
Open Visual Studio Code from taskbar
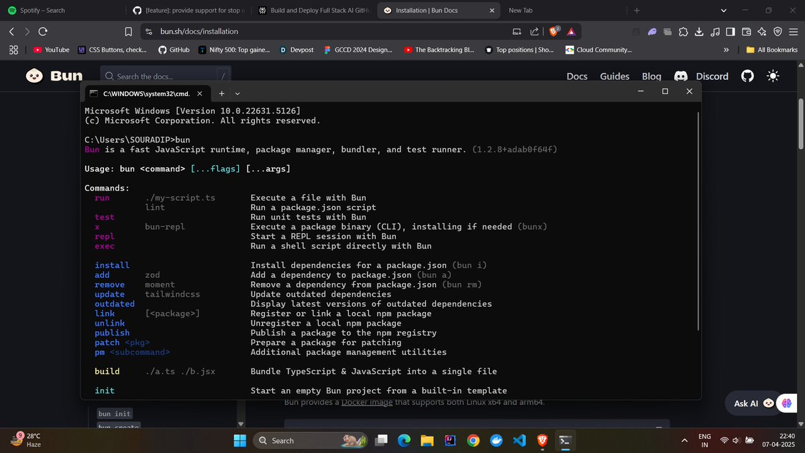[x=519, y=440]
